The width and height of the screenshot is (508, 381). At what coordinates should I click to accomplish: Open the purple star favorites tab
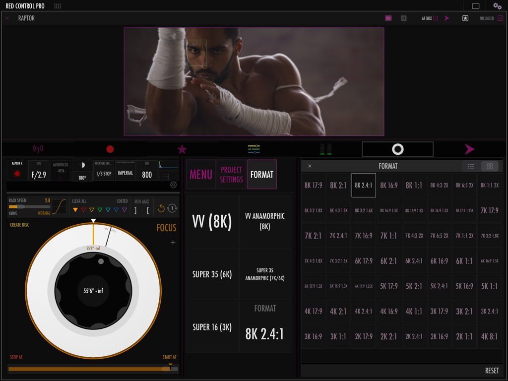tap(182, 149)
